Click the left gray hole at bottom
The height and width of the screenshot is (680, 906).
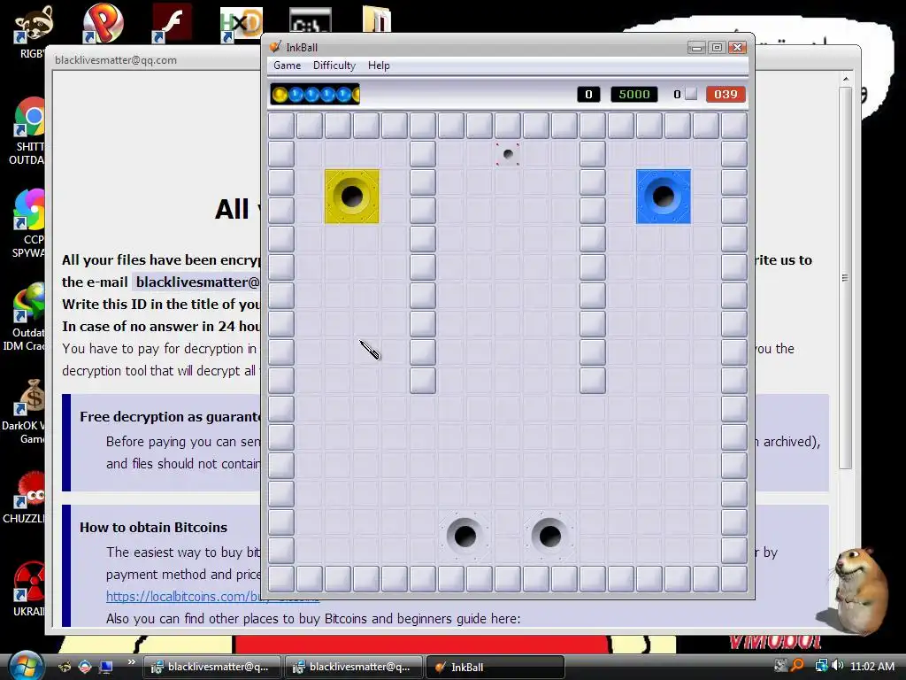click(465, 536)
